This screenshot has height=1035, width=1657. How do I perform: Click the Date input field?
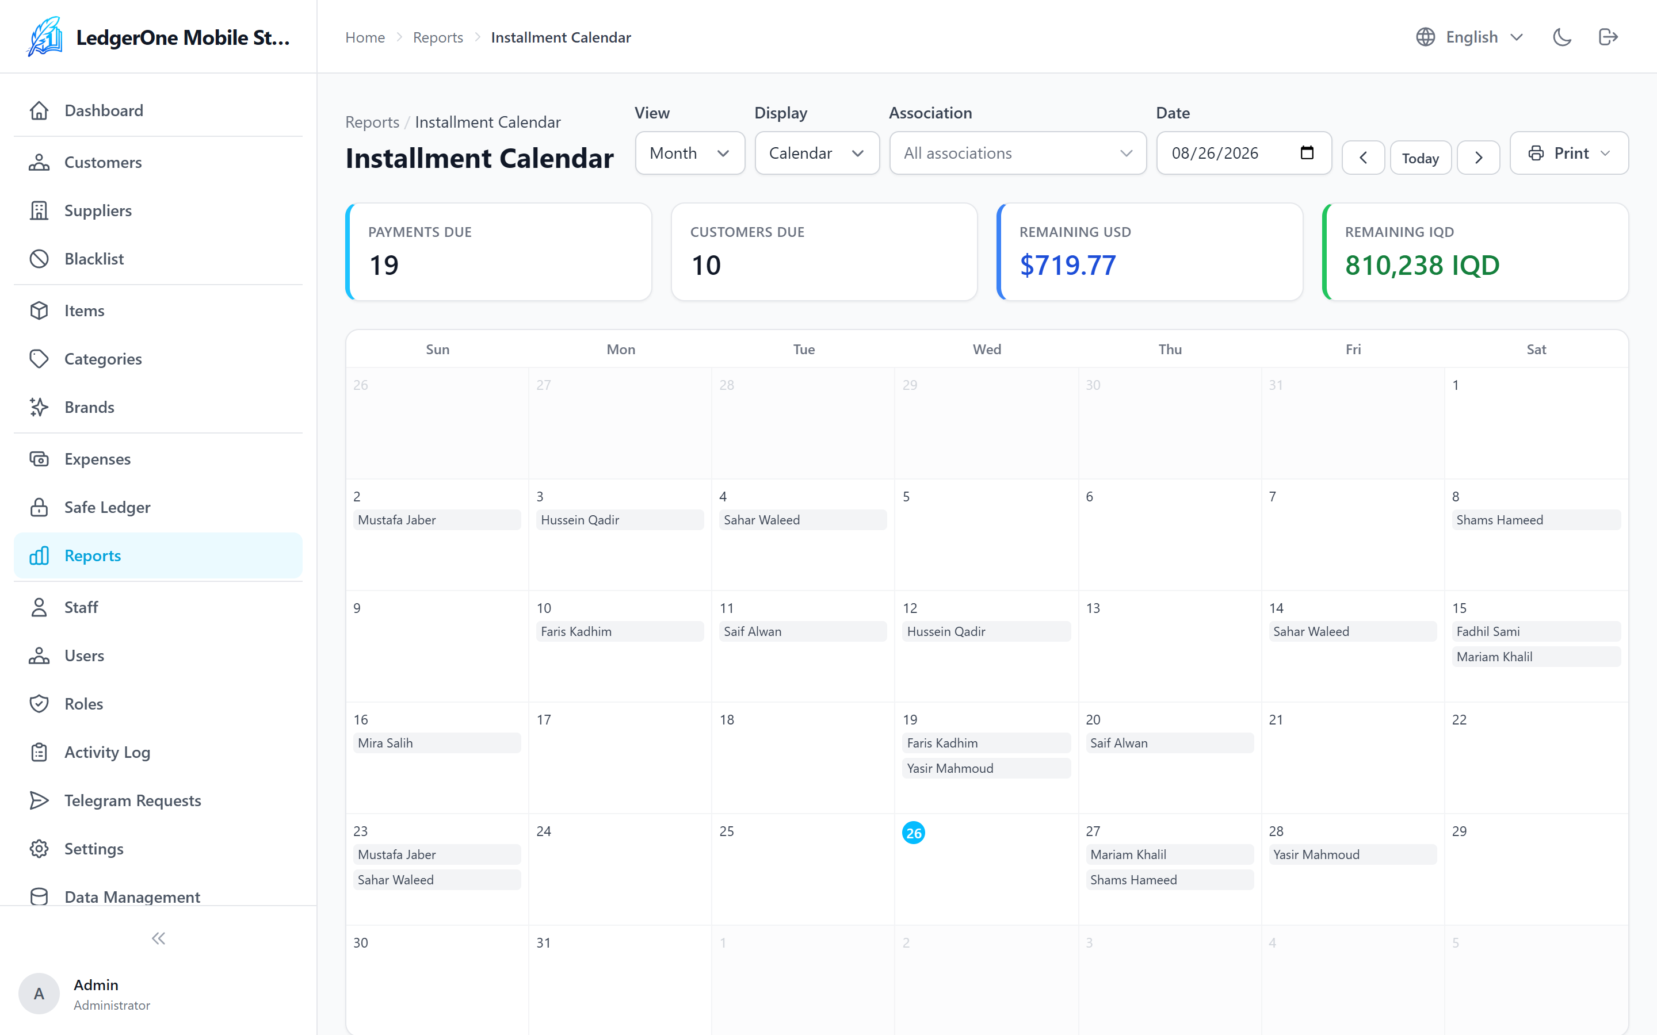tap(1243, 152)
